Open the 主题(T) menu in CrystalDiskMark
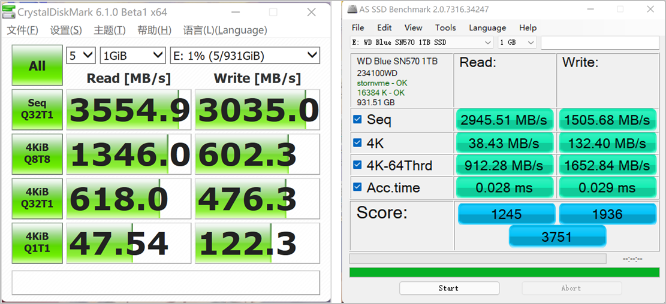This screenshot has height=304, width=666. [x=110, y=30]
